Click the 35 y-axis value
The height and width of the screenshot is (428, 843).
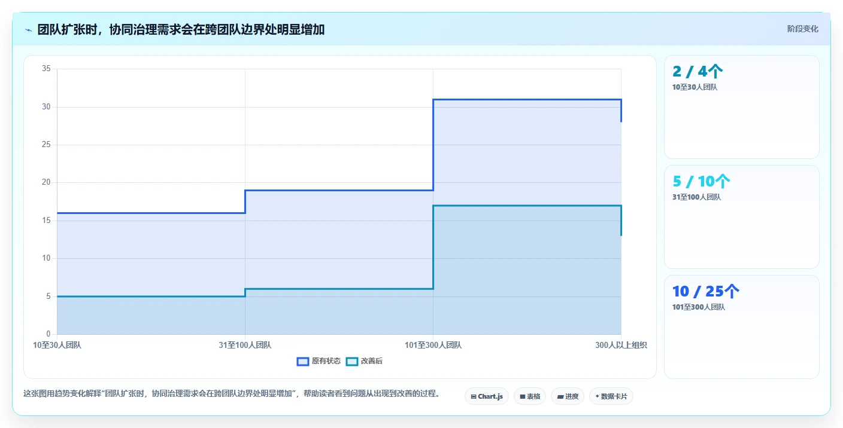[46, 69]
